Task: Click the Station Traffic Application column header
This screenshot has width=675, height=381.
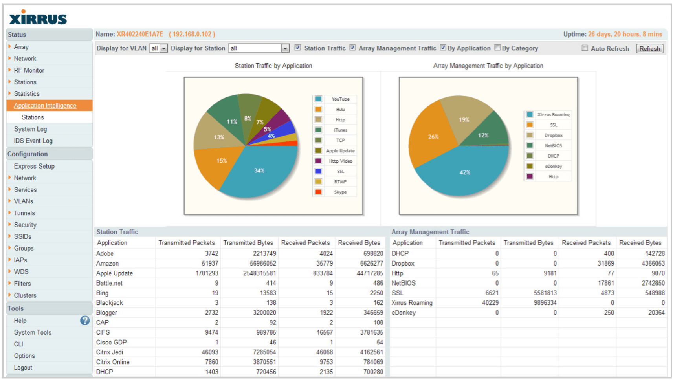Action: (112, 243)
